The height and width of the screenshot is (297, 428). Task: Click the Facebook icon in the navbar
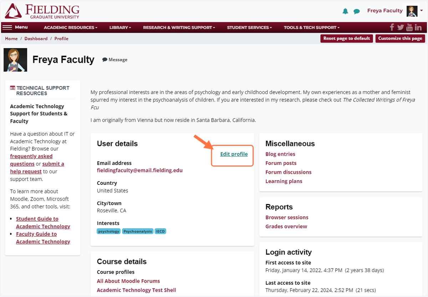(x=392, y=27)
